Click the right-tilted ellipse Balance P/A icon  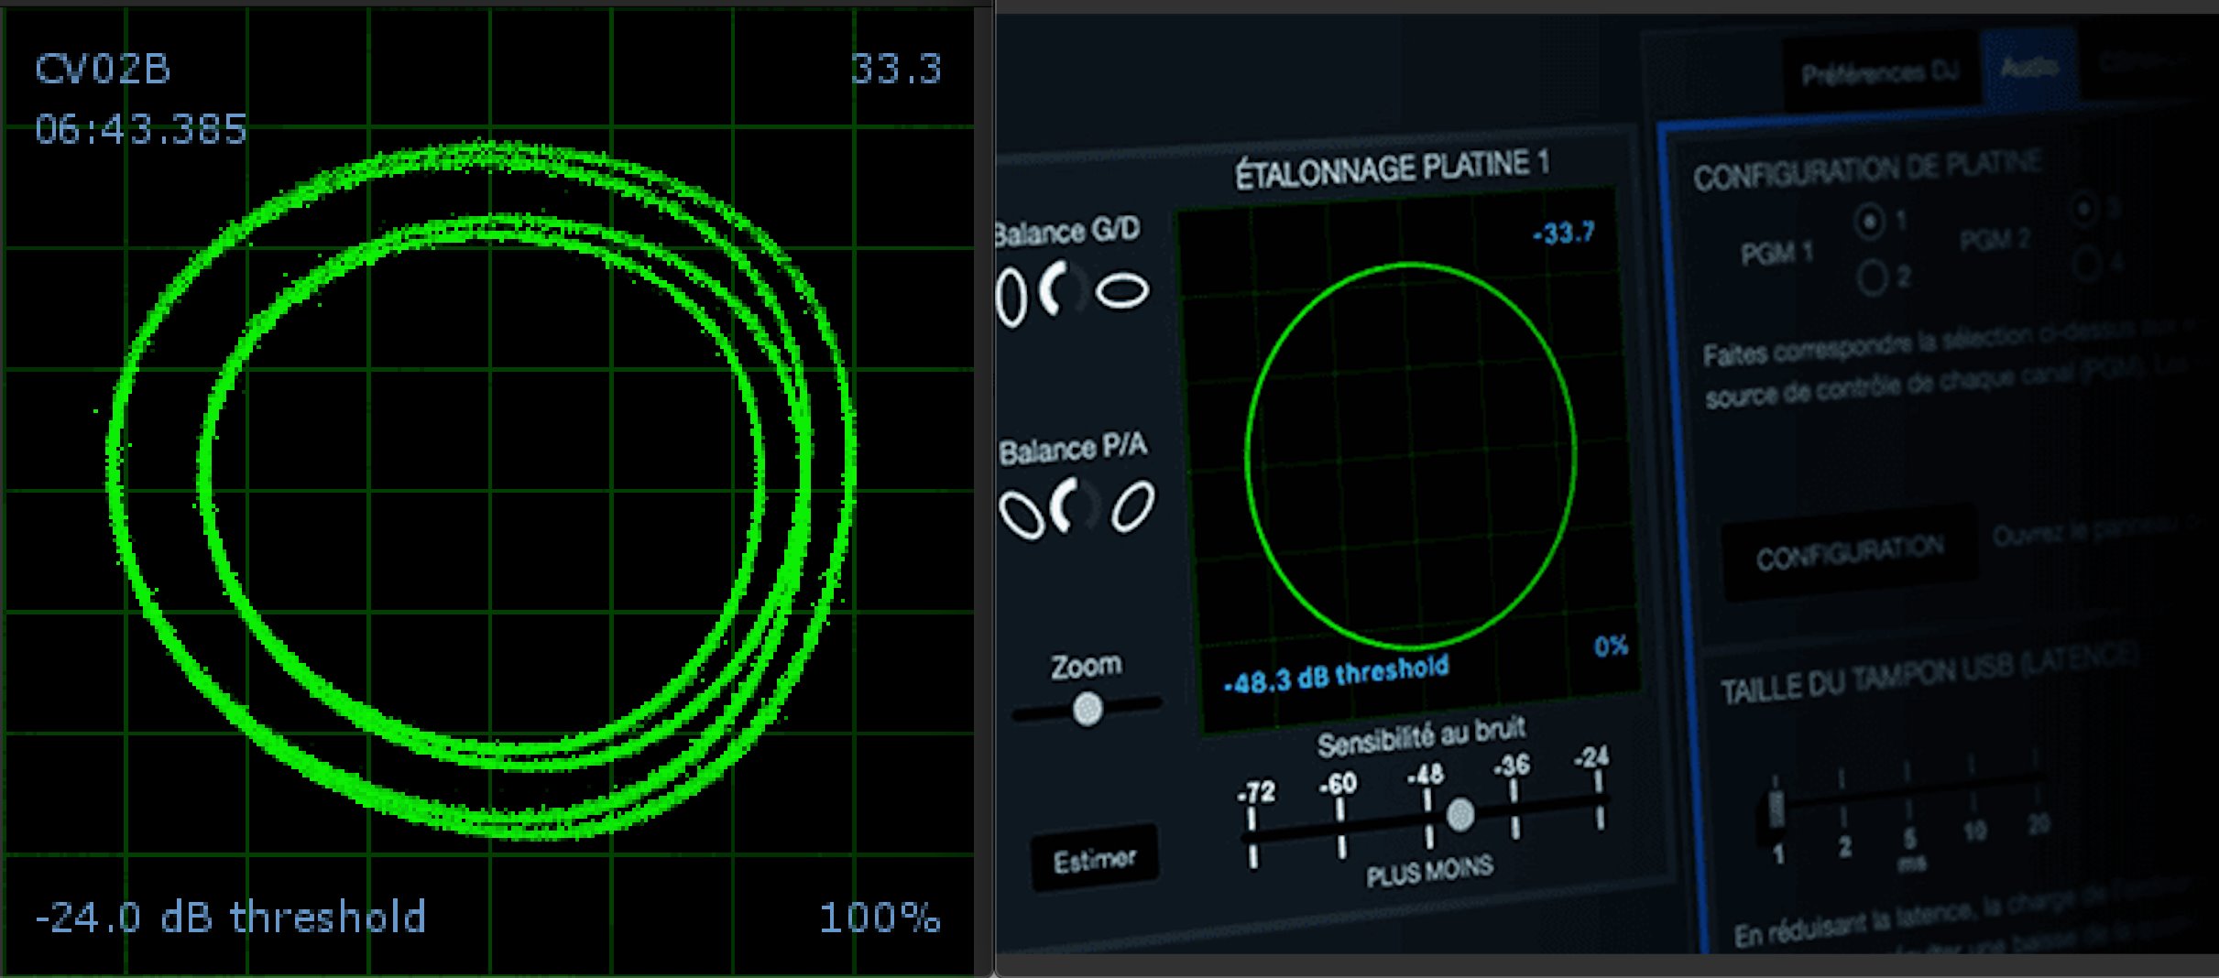[1132, 506]
